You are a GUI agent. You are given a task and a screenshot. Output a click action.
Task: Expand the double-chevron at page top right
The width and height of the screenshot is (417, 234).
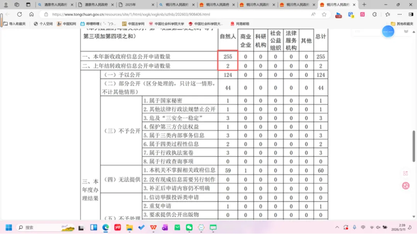[x=406, y=31]
